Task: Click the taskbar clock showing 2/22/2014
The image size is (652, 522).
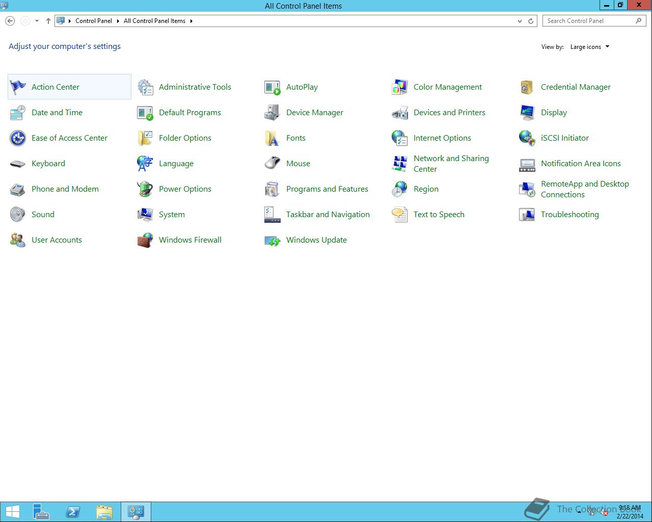Action: pos(630,512)
